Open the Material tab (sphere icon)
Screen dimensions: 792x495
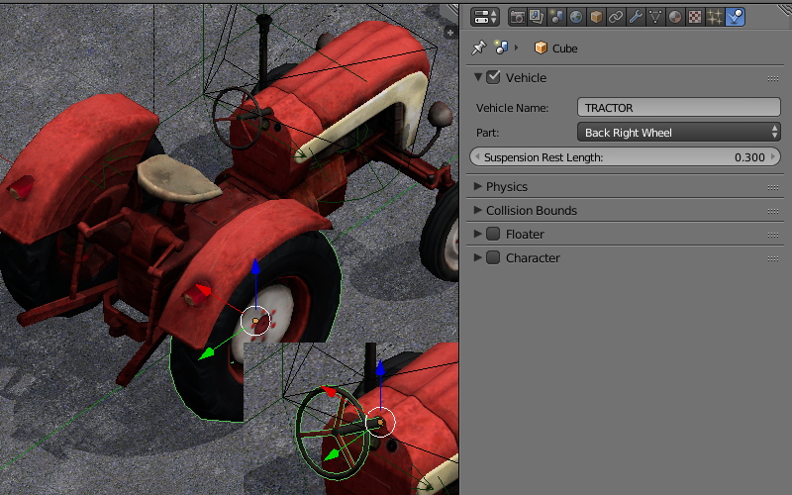[675, 17]
